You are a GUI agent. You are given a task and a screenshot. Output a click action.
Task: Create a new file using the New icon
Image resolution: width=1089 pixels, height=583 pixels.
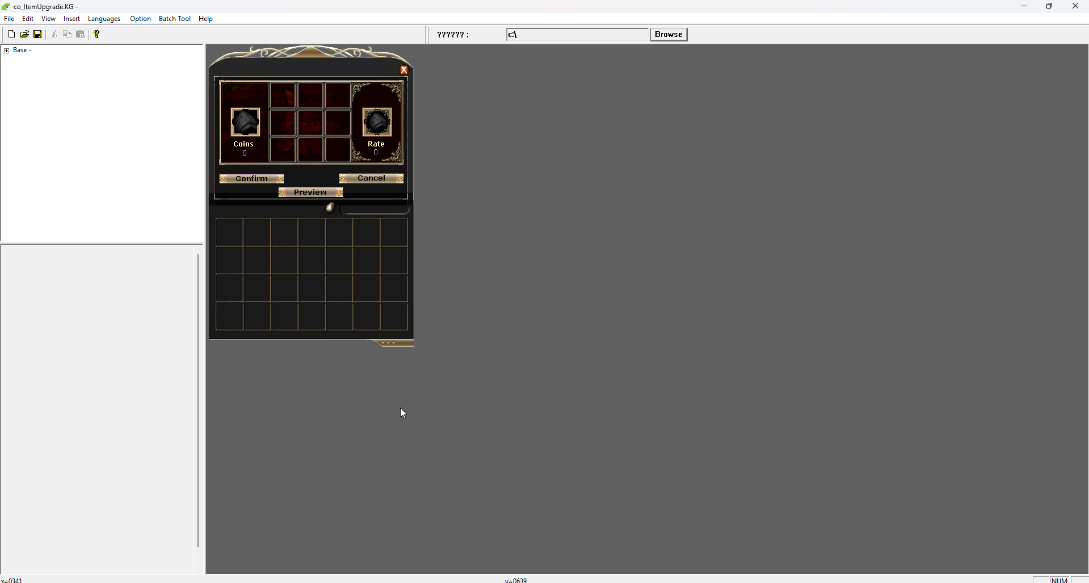pyautogui.click(x=11, y=33)
